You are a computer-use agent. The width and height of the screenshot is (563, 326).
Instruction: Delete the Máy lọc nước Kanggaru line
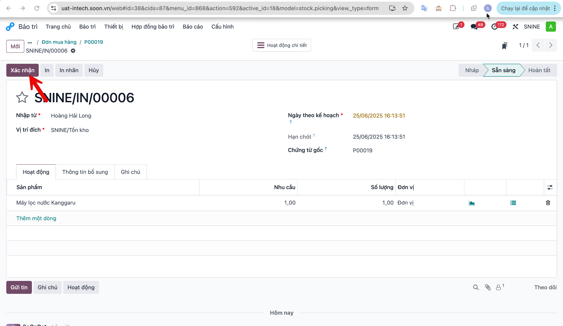coord(548,203)
